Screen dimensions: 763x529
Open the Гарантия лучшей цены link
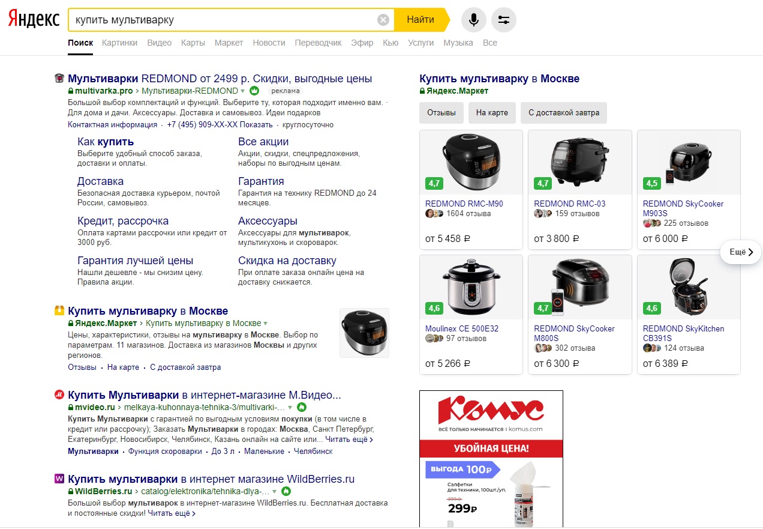[x=135, y=261]
